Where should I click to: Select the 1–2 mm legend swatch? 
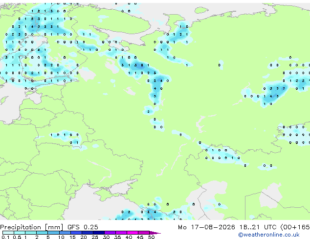31,233
